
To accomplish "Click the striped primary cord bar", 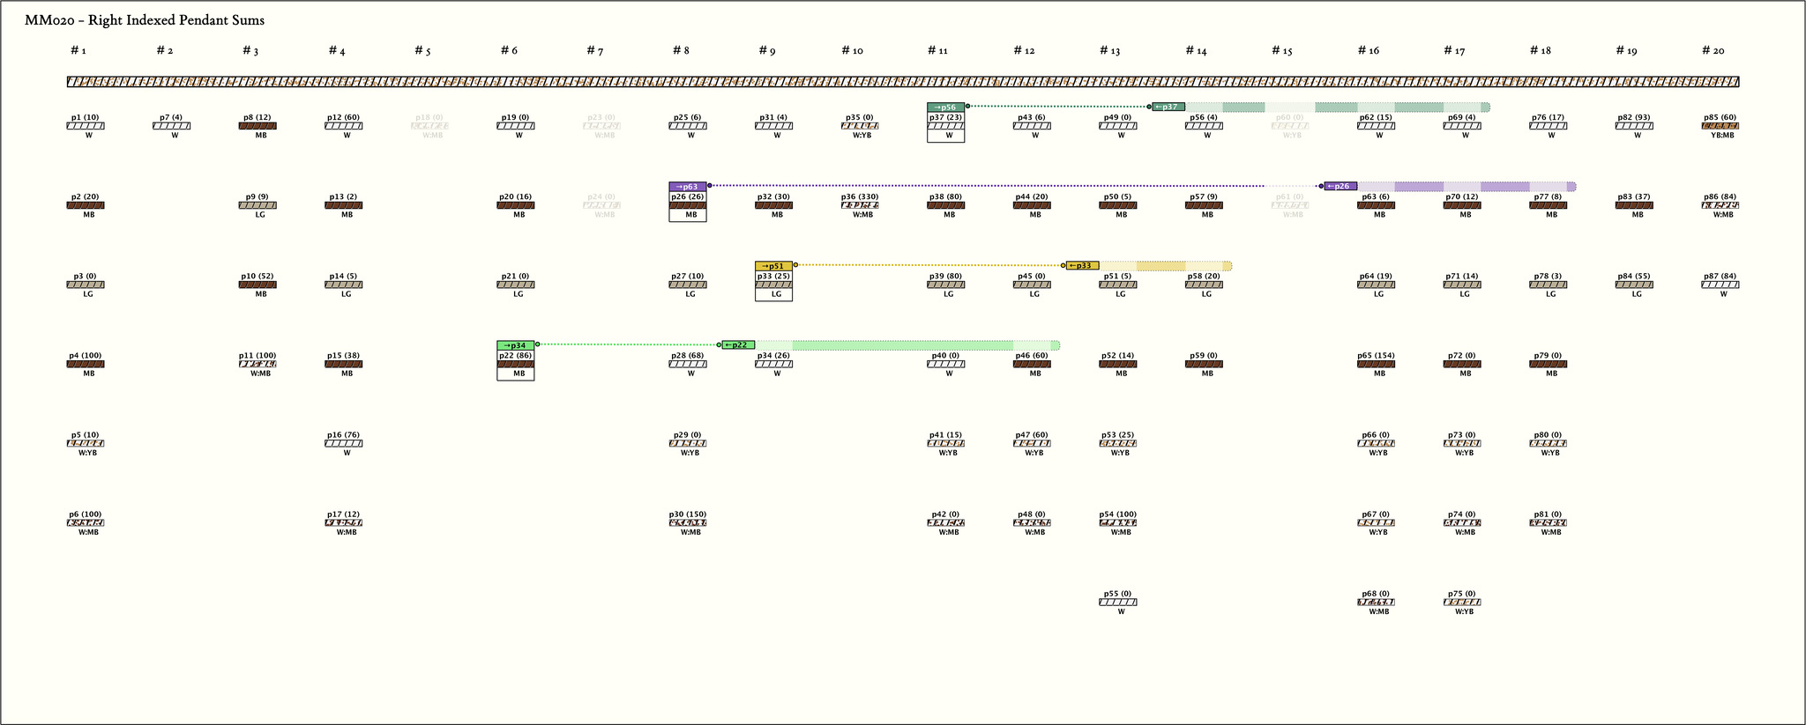I will coord(903,82).
